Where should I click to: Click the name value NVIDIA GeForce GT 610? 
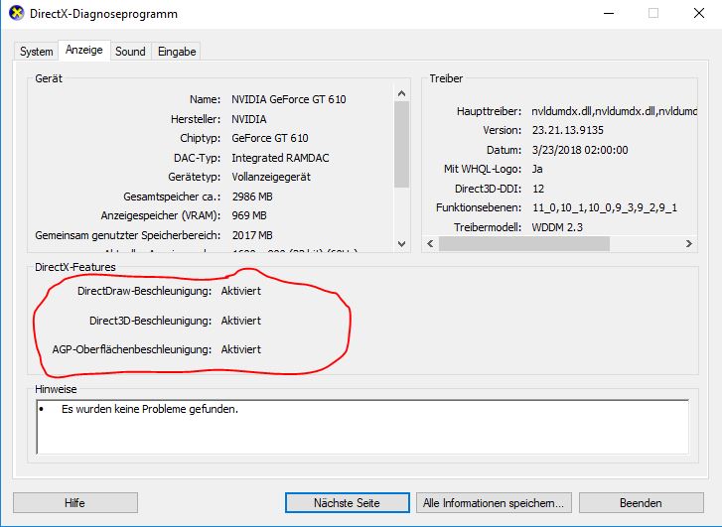289,99
